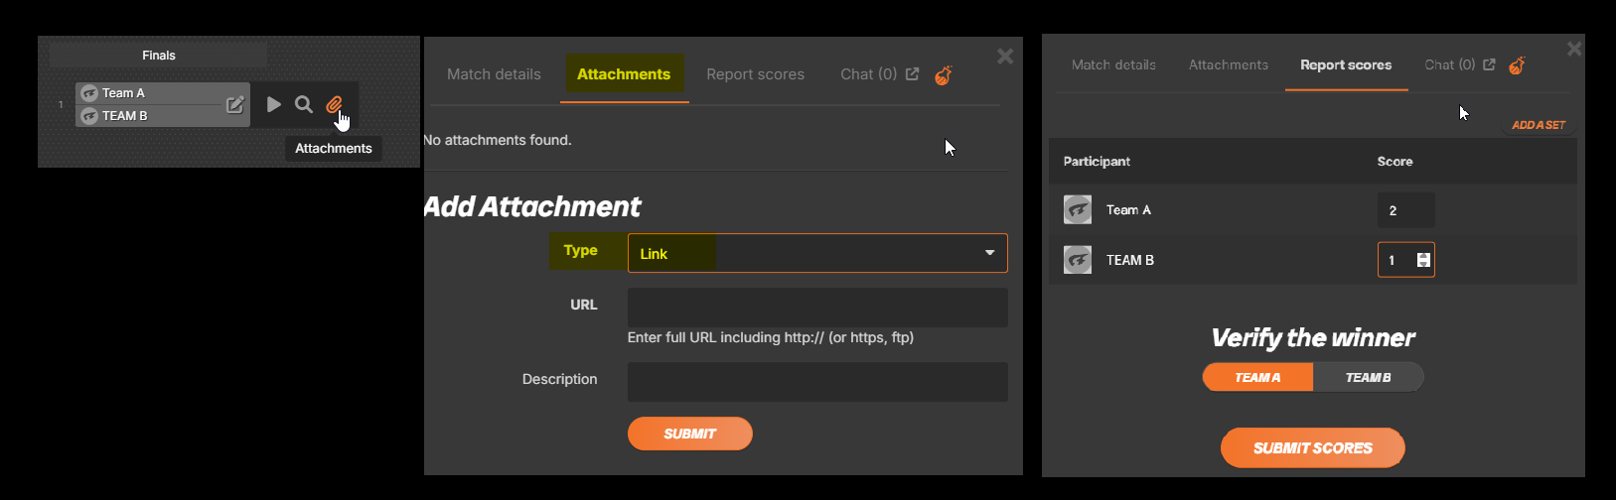
Task: Click the edit match icon in Finals bracket
Action: coord(235,104)
